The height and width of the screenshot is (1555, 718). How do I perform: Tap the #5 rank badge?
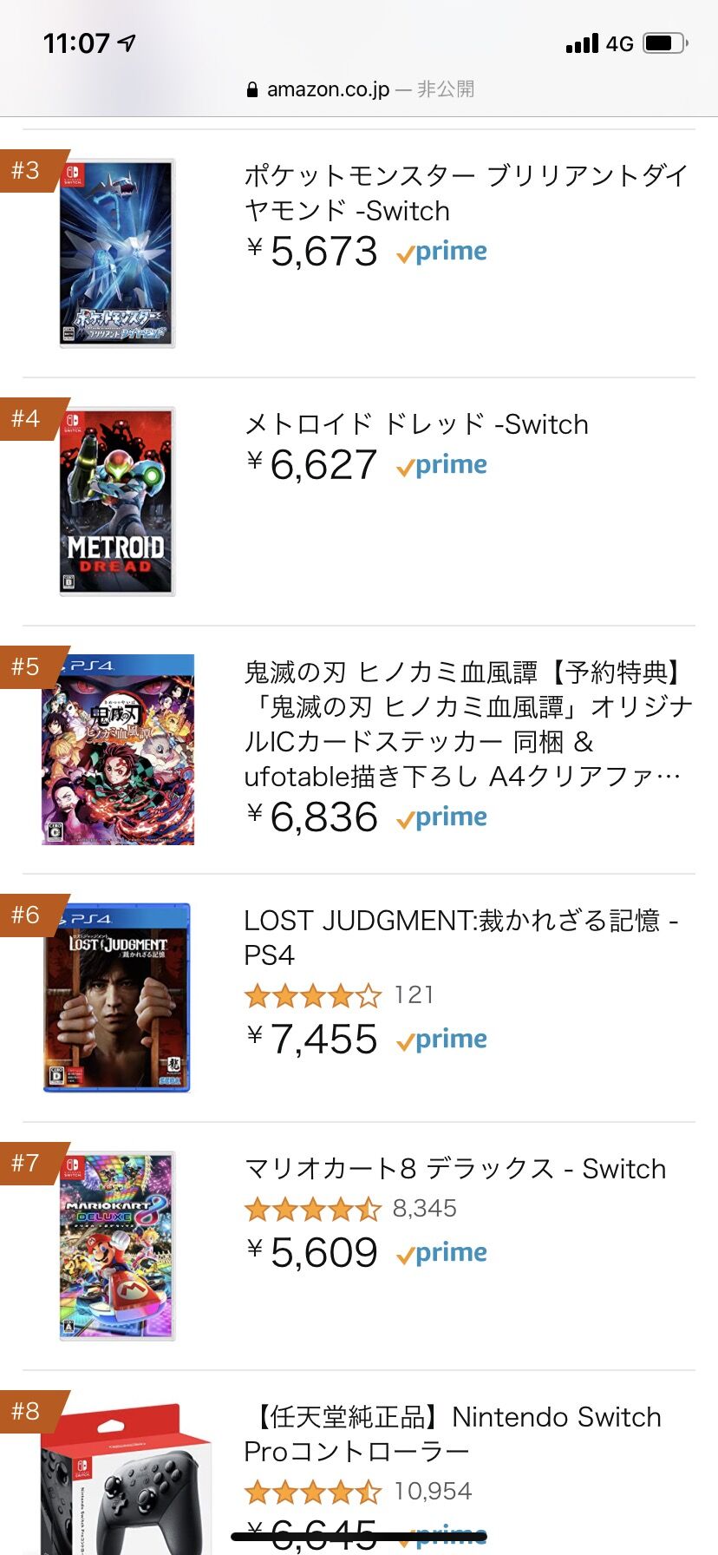click(27, 666)
